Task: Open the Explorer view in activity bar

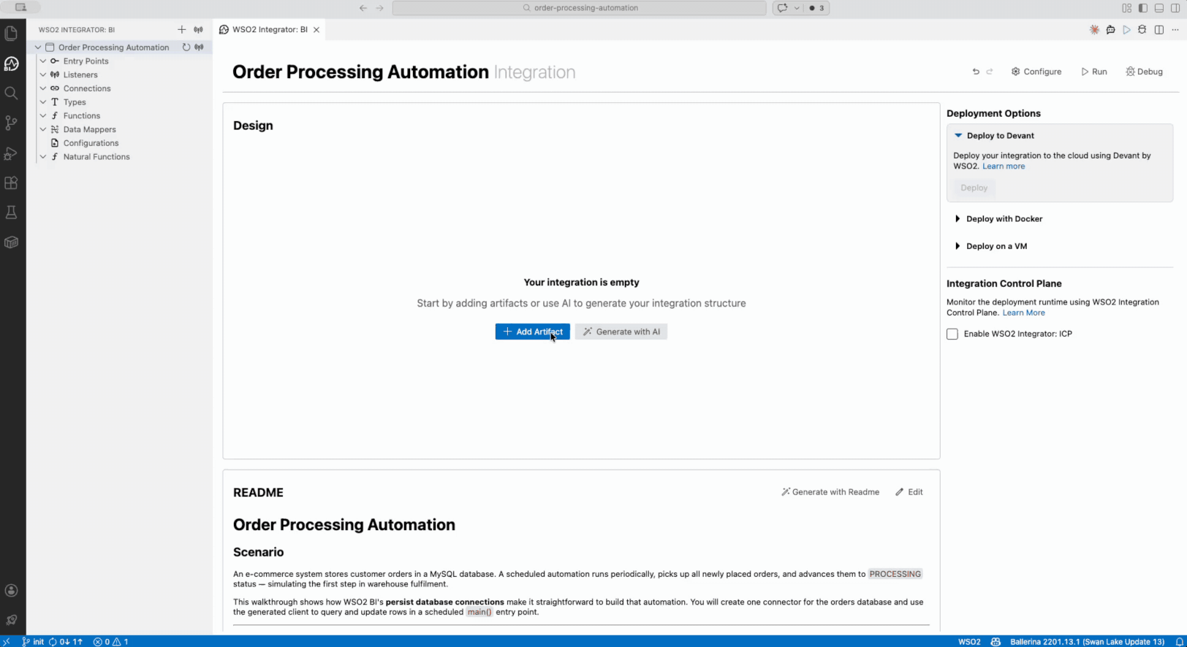Action: pos(11,34)
